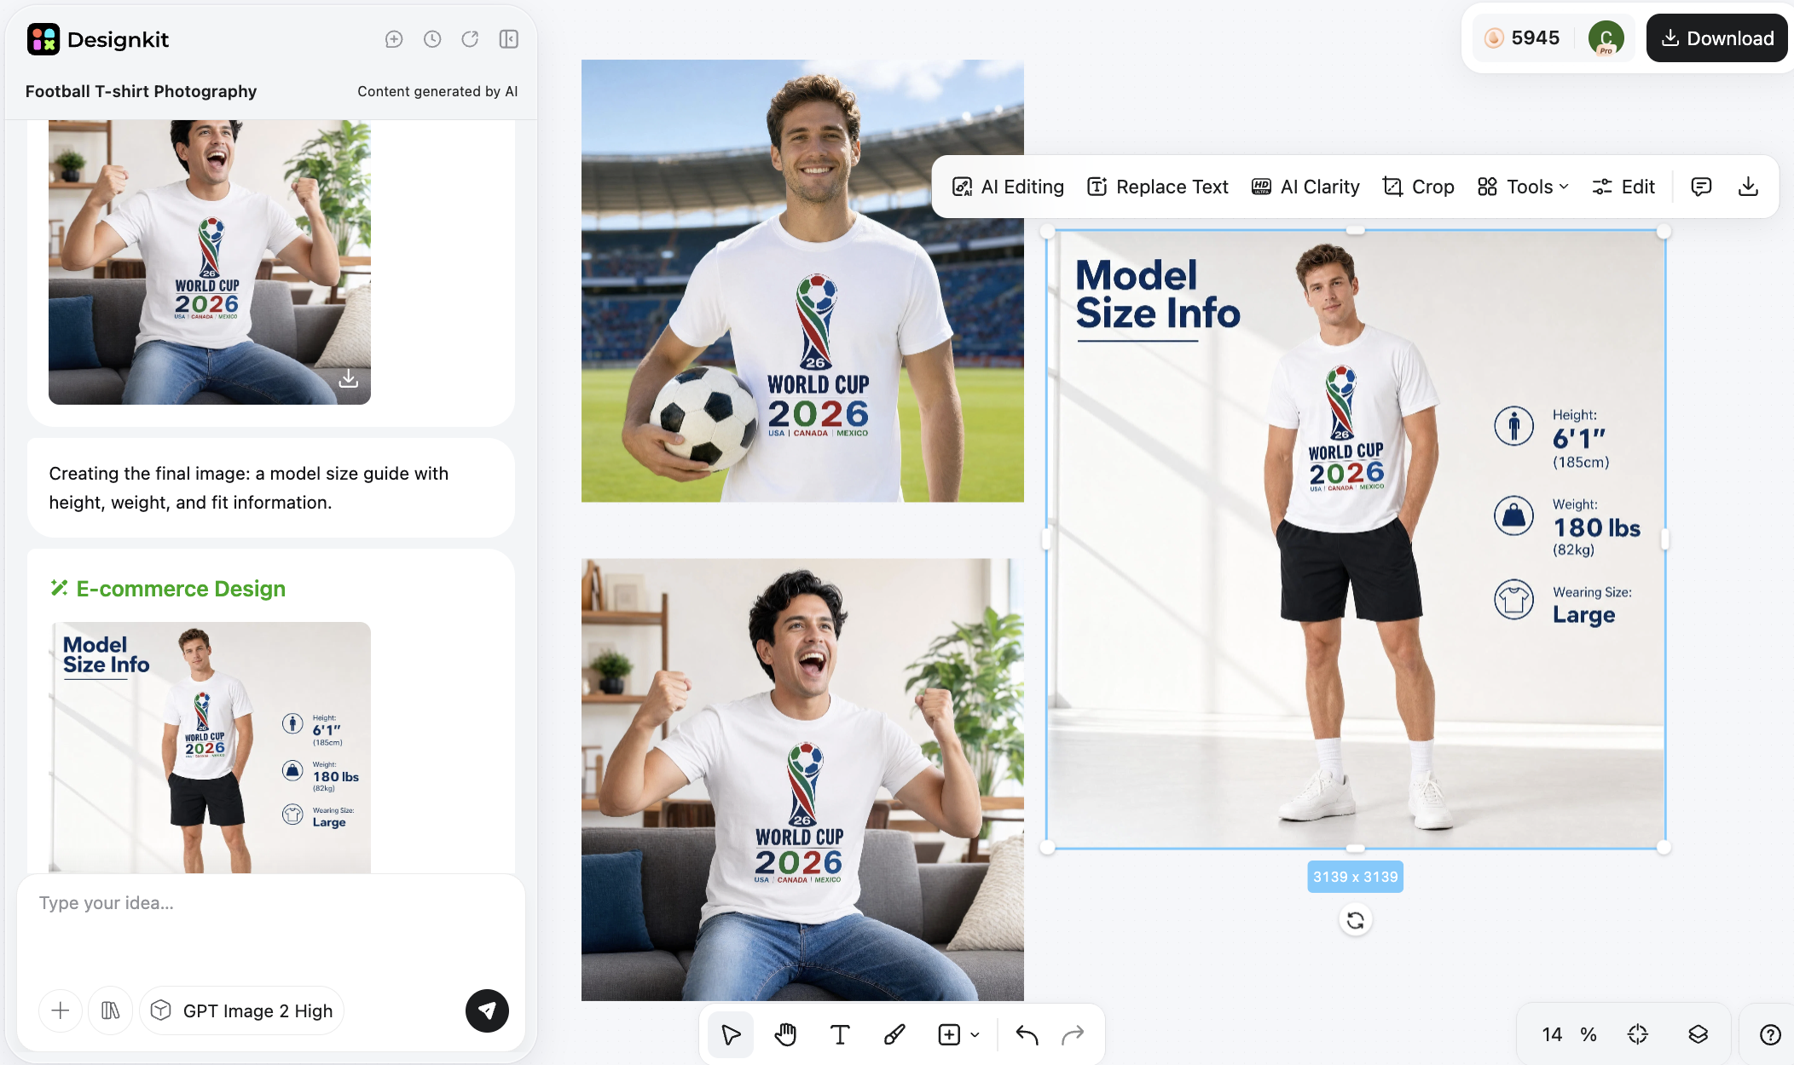This screenshot has height=1065, width=1794.
Task: Click Edit in the image toolbar
Action: click(x=1623, y=187)
